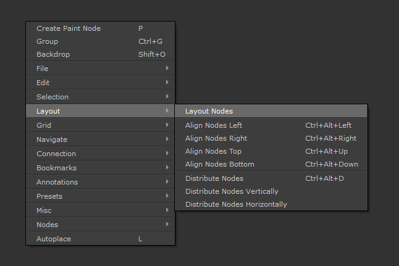This screenshot has height=266, width=399.
Task: Select Align Nodes Top
Action: click(x=214, y=151)
